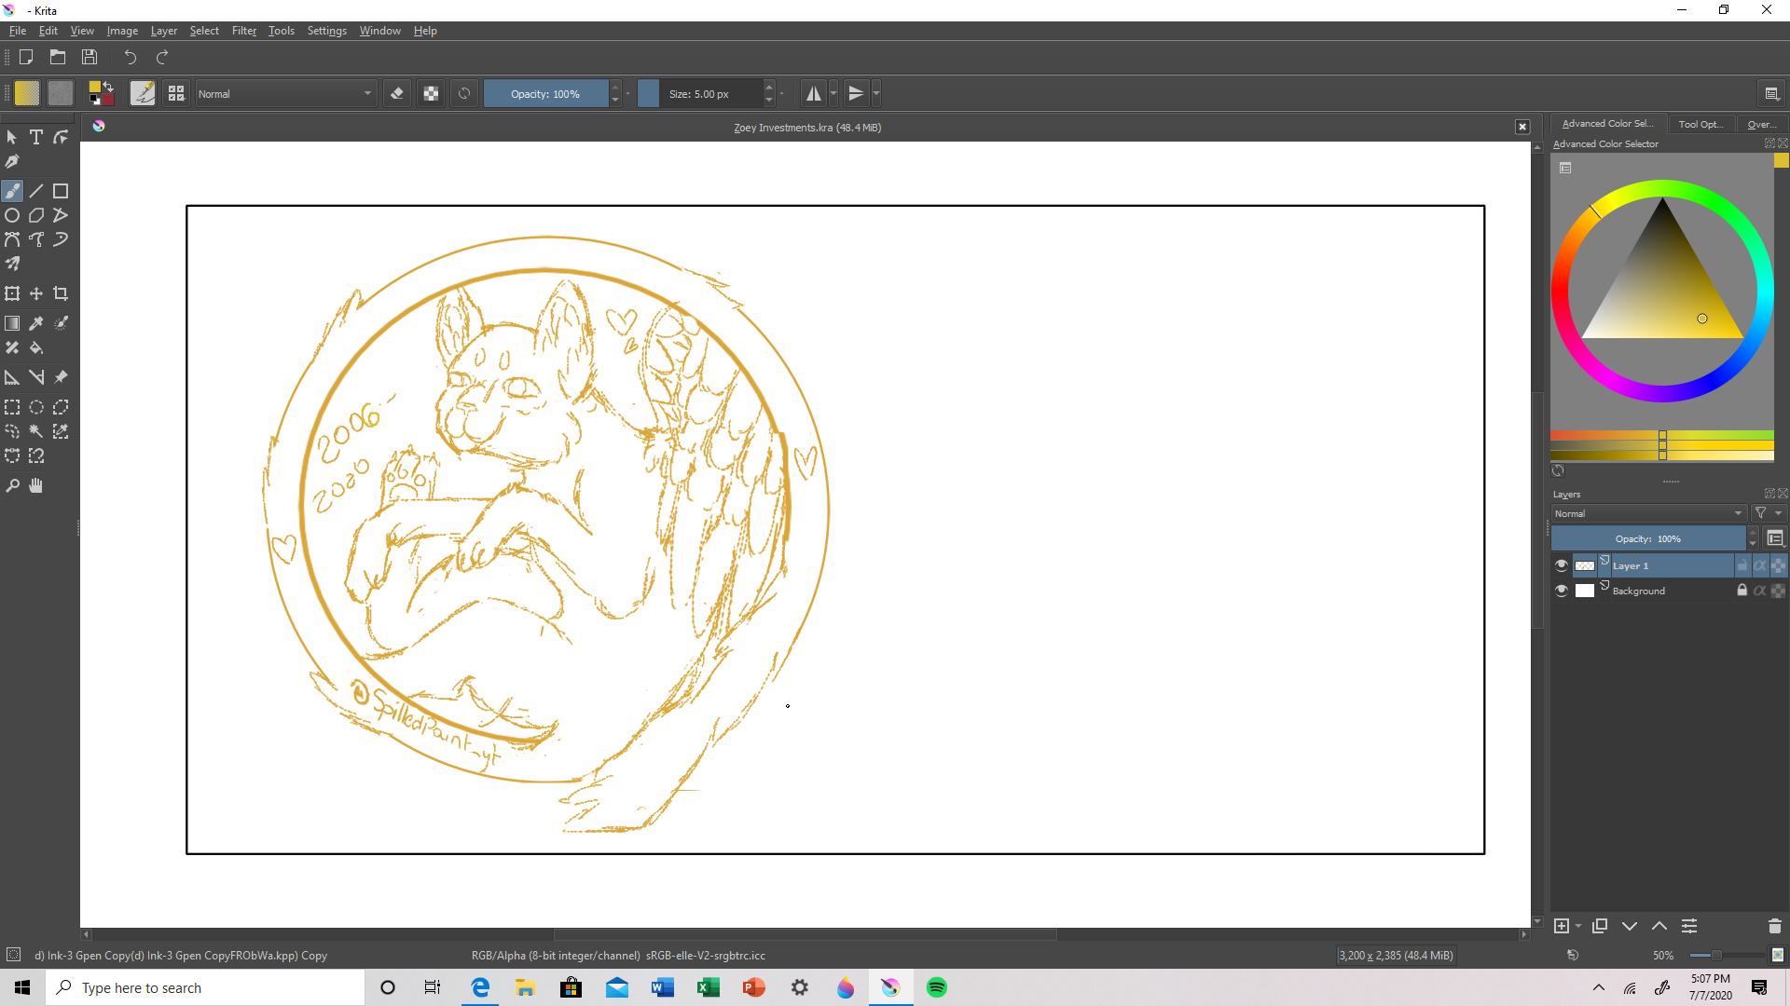The image size is (1790, 1006).
Task: Toggle alpha inheritance on Layer 1
Action: coord(1760,565)
